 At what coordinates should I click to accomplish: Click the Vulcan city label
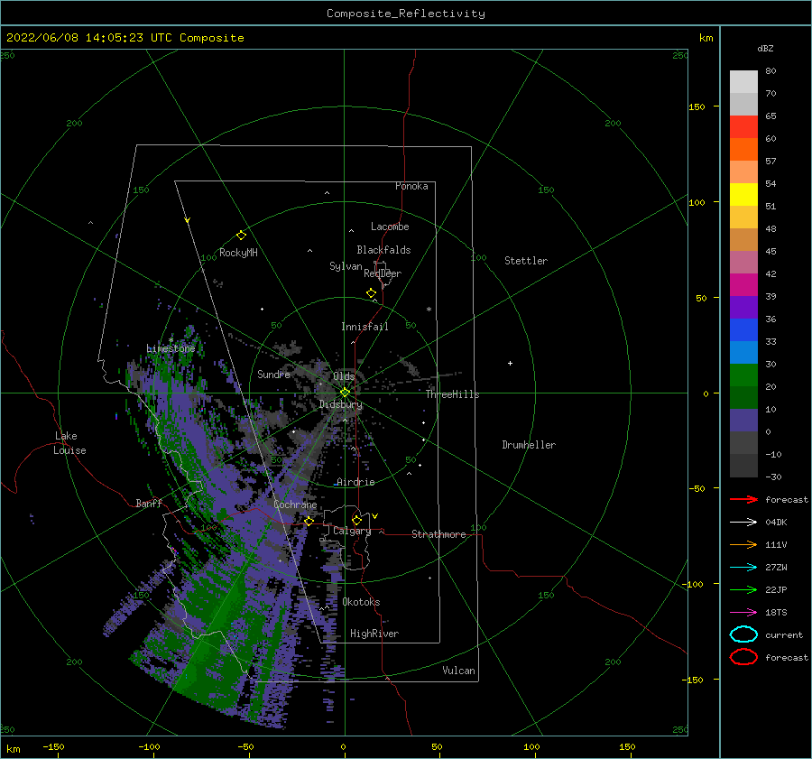[458, 671]
